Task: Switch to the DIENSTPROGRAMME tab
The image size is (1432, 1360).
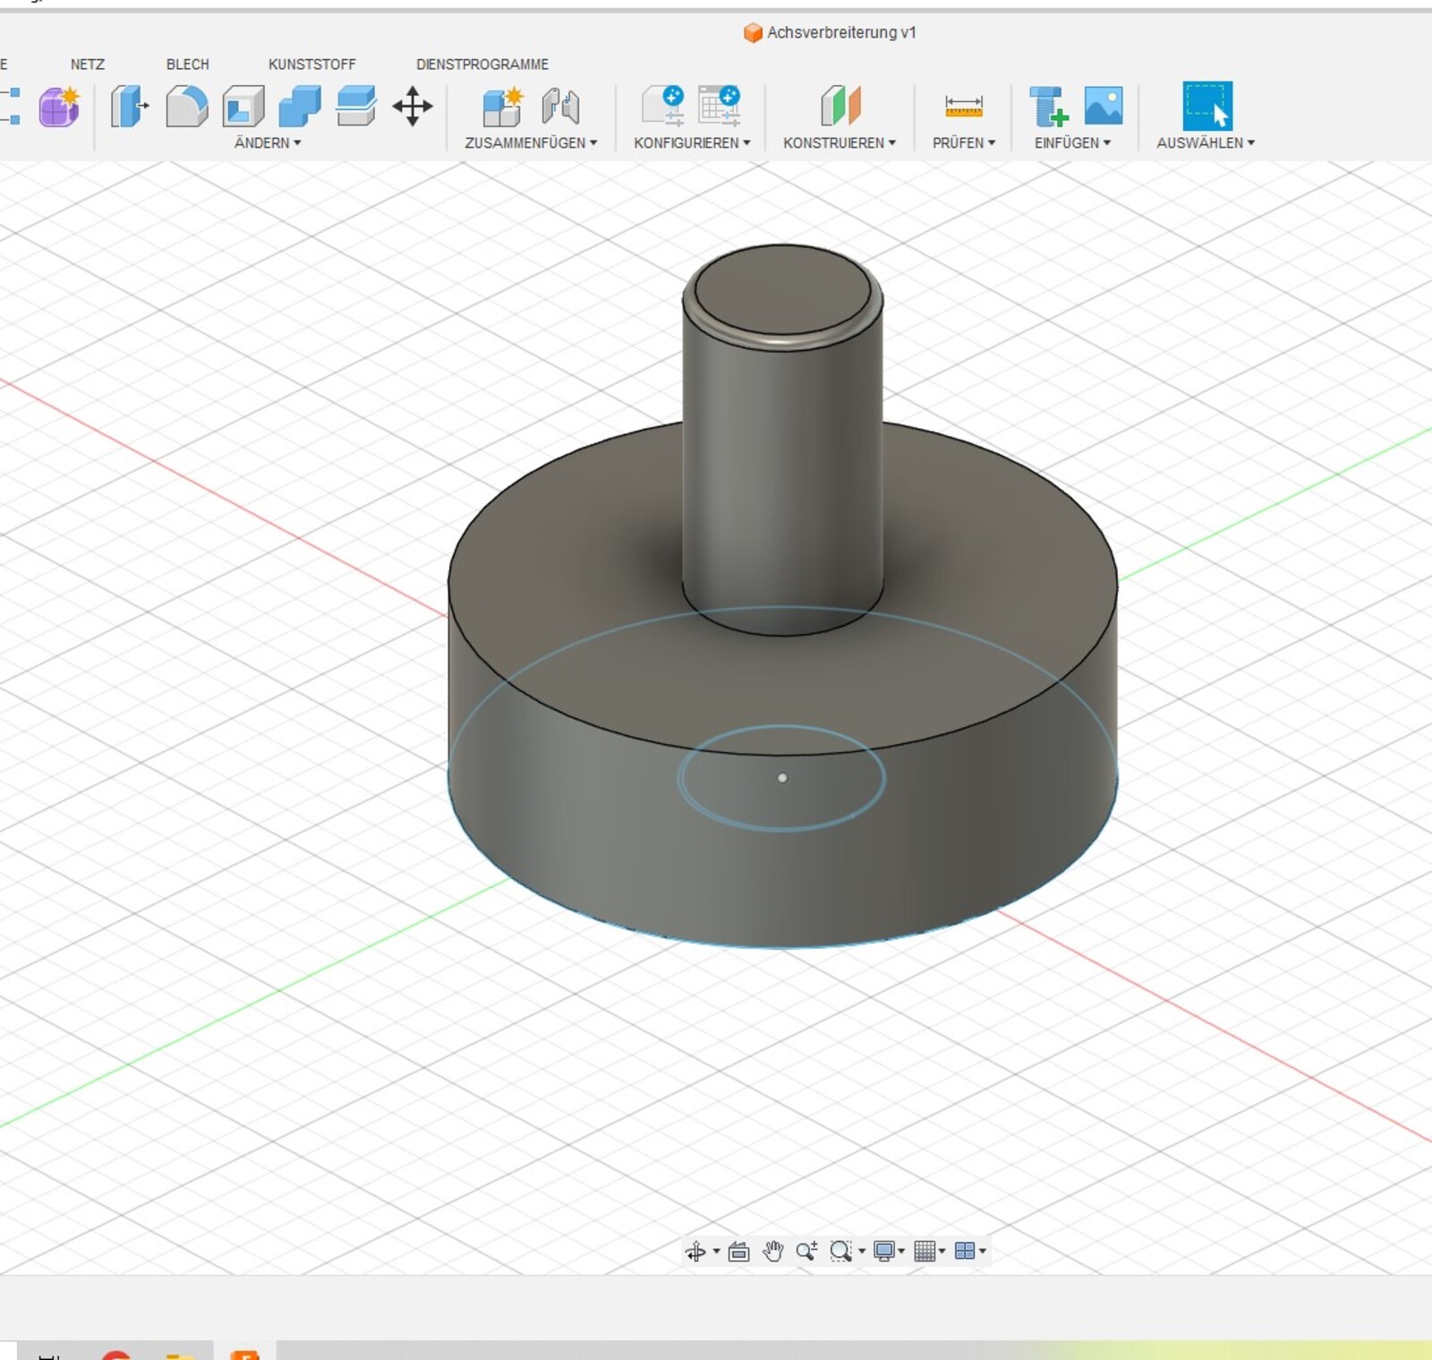Action: [482, 64]
